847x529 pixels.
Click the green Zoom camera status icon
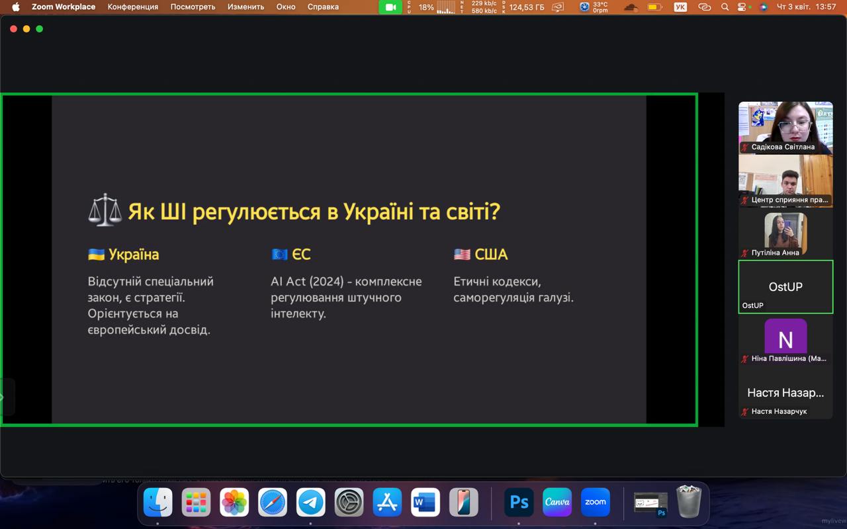[390, 7]
